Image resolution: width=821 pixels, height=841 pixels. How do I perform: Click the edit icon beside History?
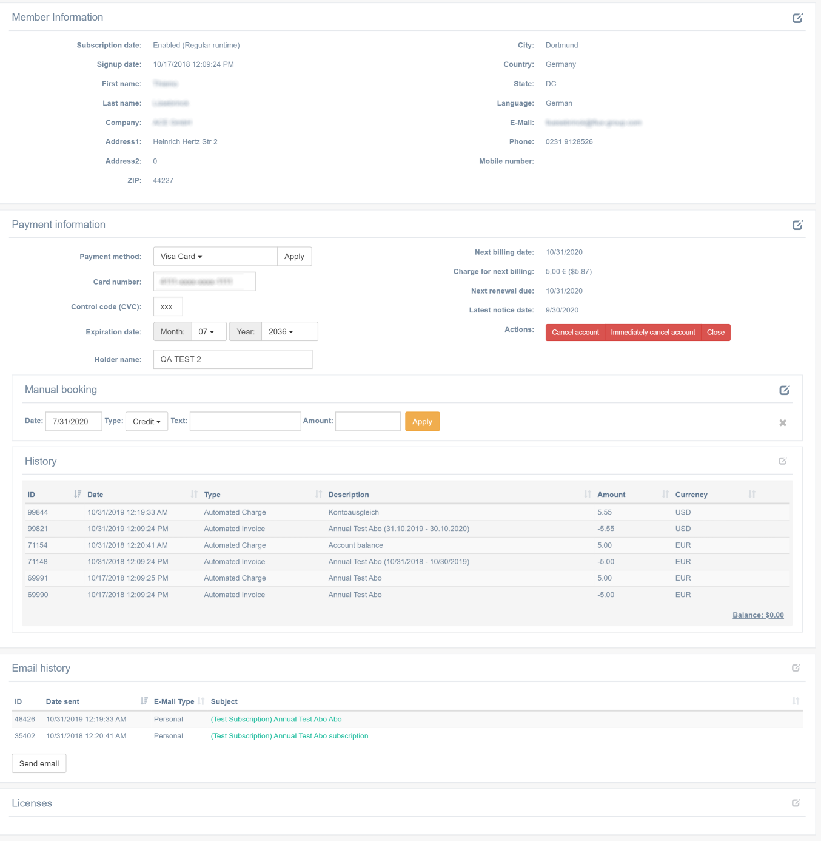(783, 461)
